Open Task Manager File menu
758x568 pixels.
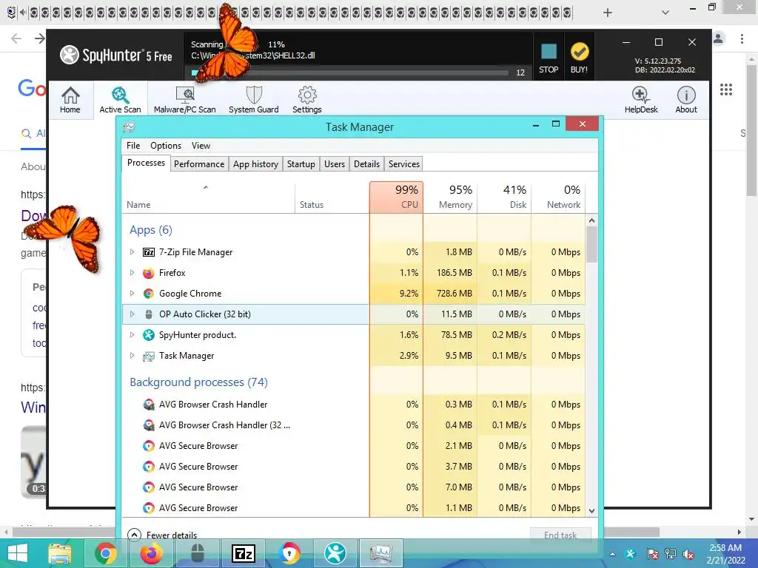click(133, 146)
